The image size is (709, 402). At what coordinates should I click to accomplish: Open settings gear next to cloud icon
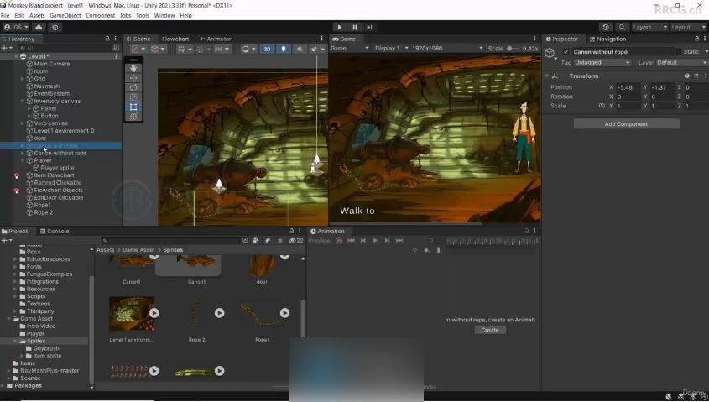click(x=55, y=27)
